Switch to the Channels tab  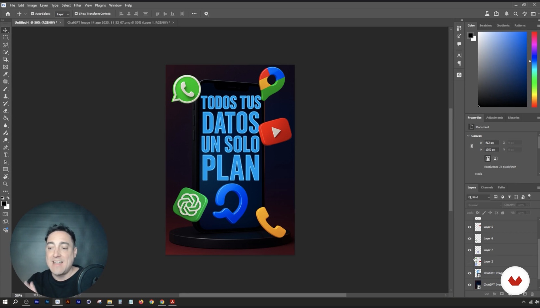487,187
